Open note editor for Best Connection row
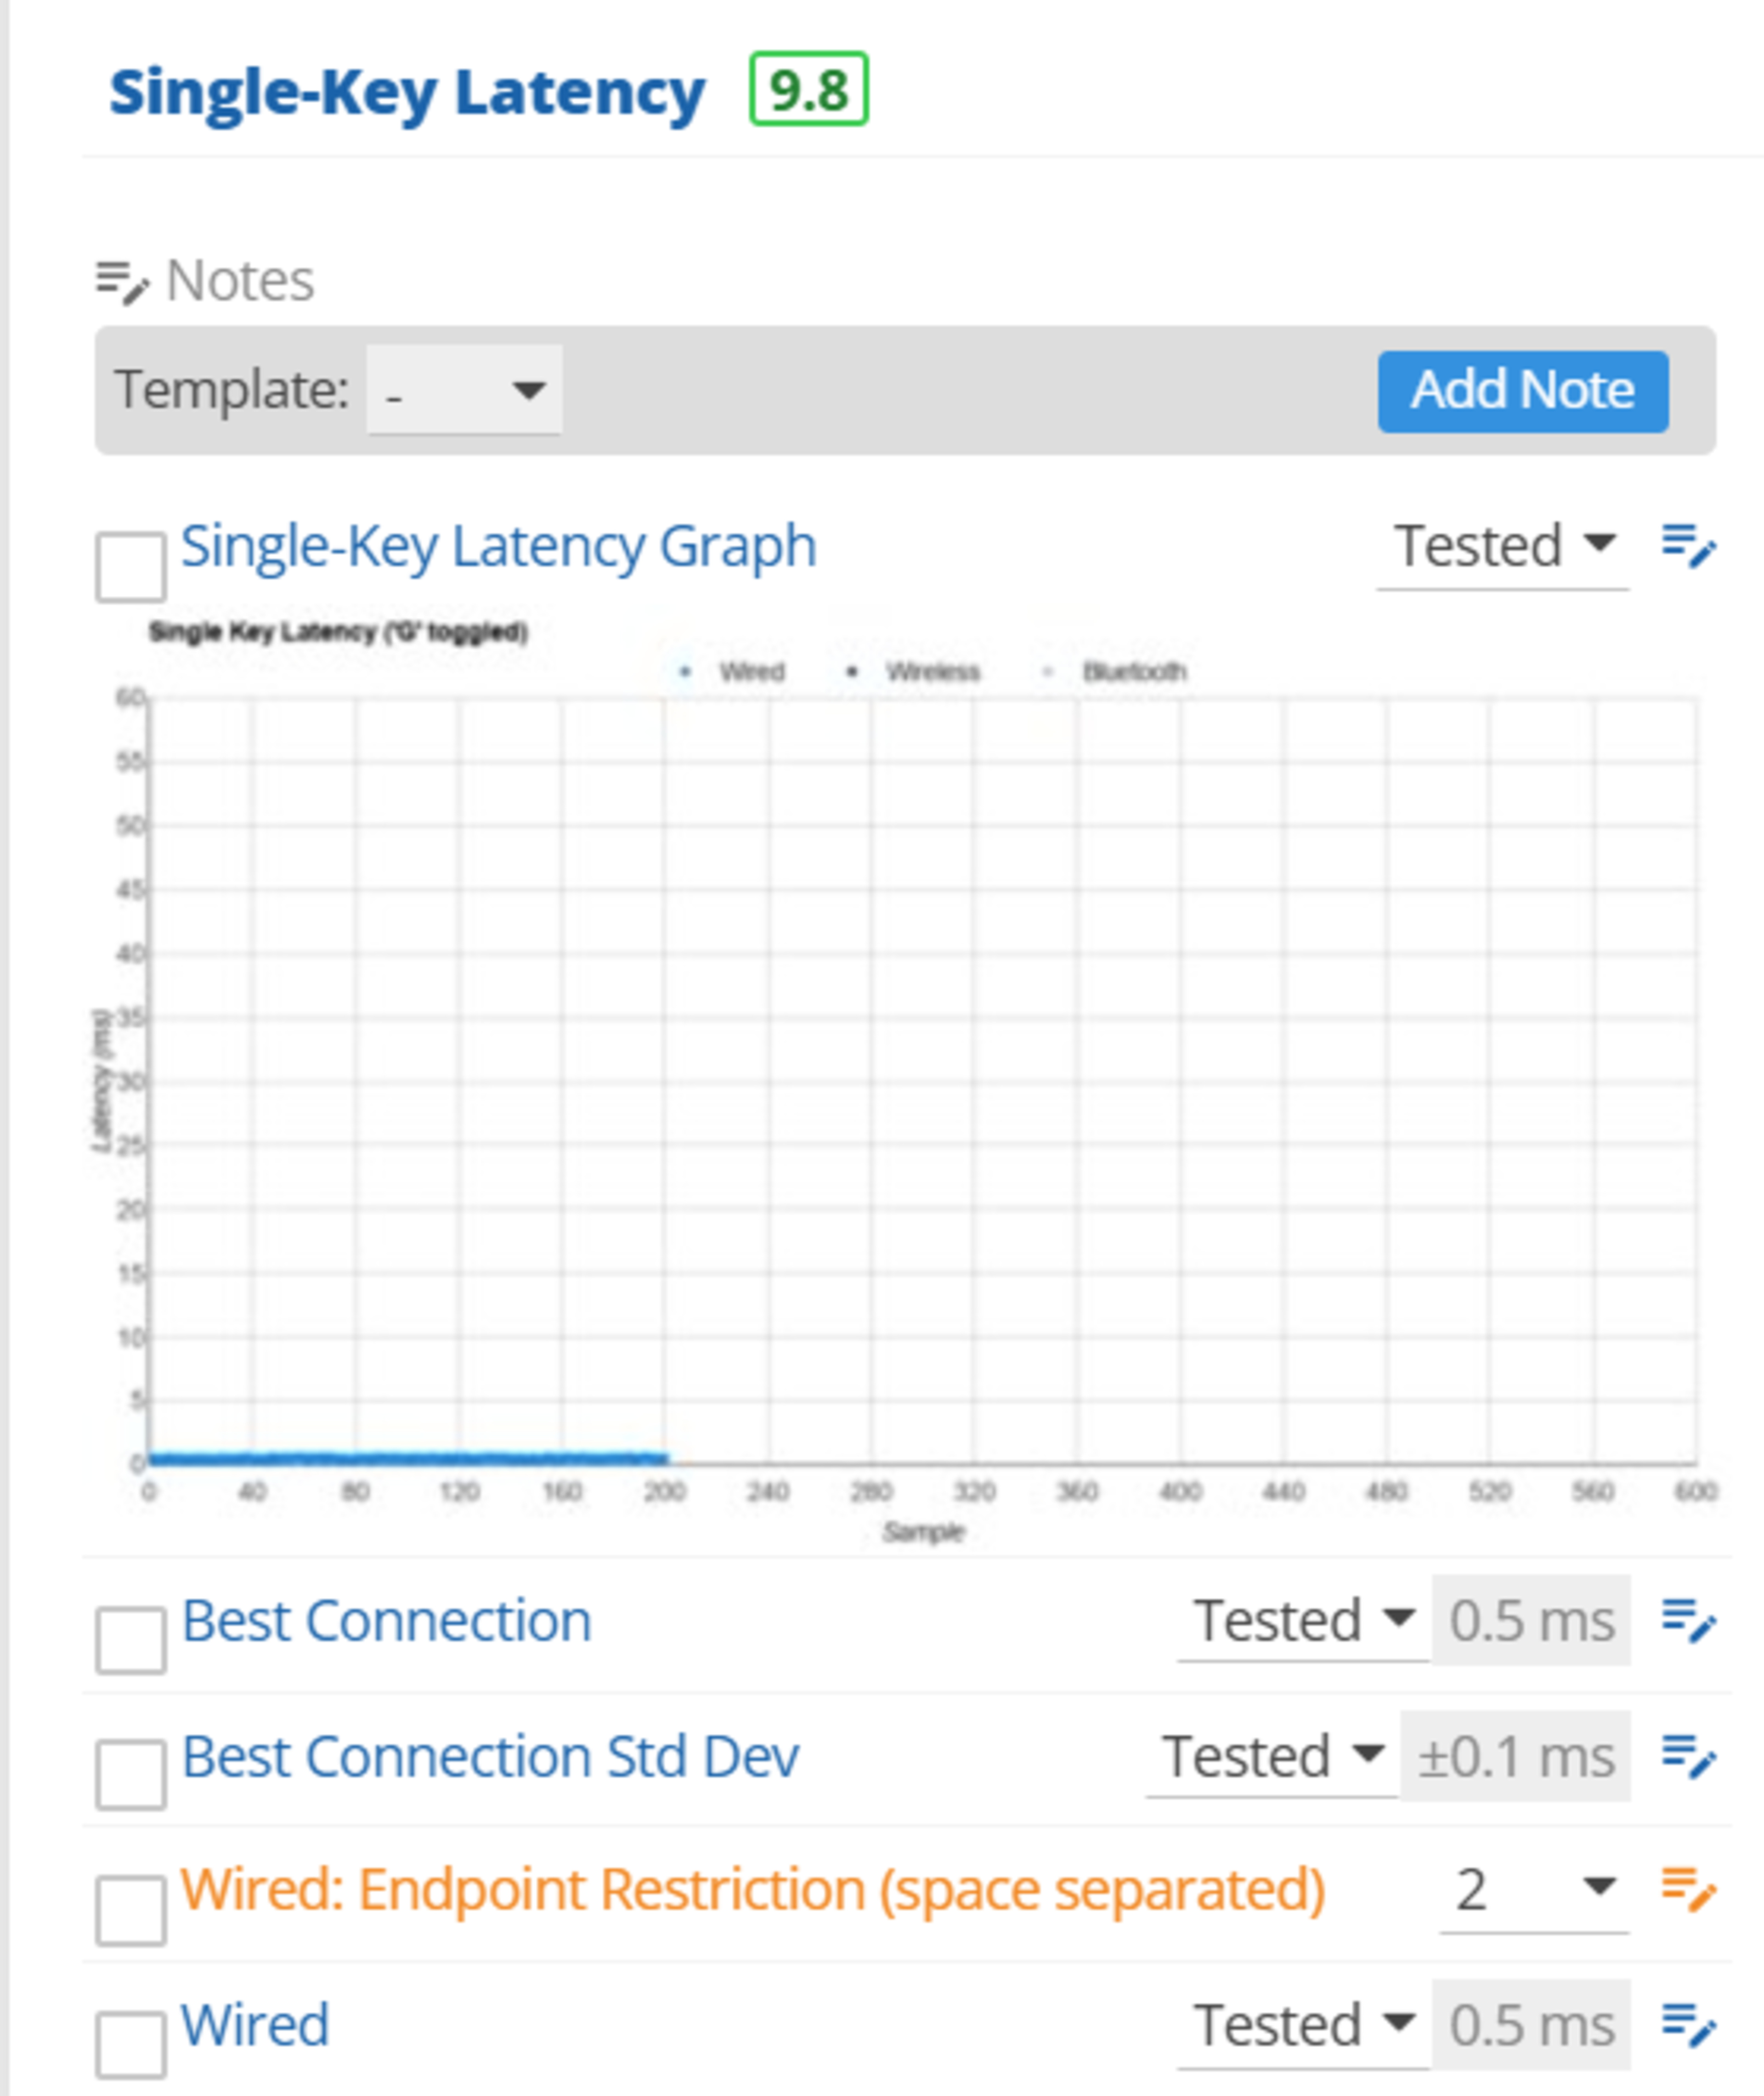This screenshot has height=2096, width=1764. click(1688, 1620)
